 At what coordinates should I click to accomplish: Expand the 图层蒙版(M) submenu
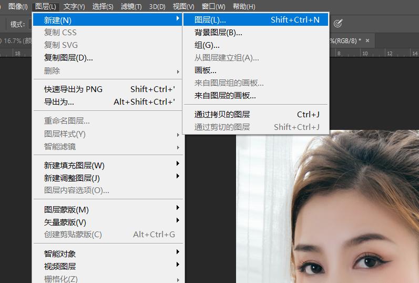pos(107,209)
